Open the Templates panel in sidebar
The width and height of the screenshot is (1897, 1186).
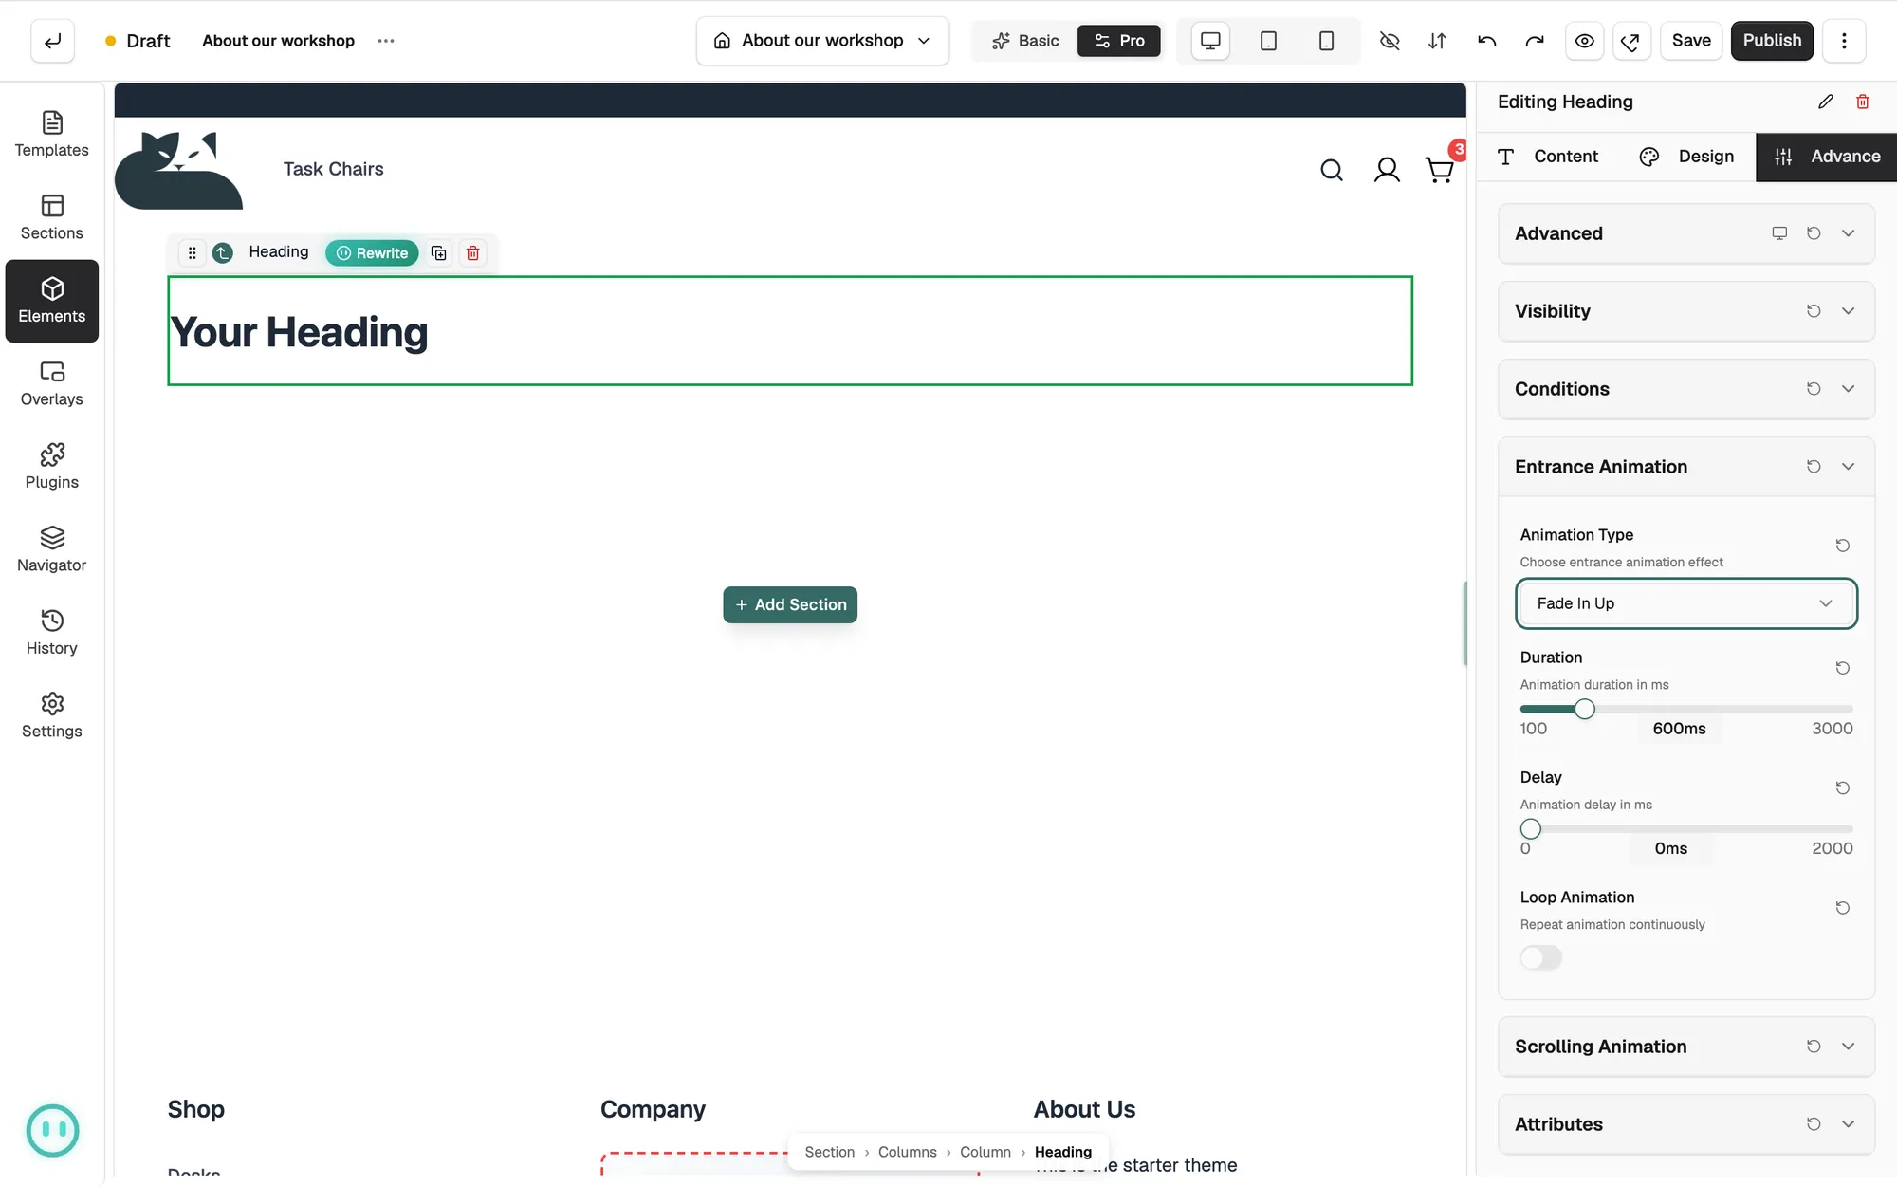[52, 135]
